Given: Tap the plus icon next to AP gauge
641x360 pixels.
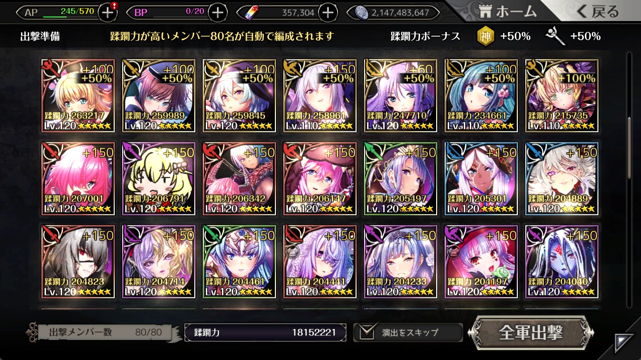Looking at the screenshot, I should [108, 12].
